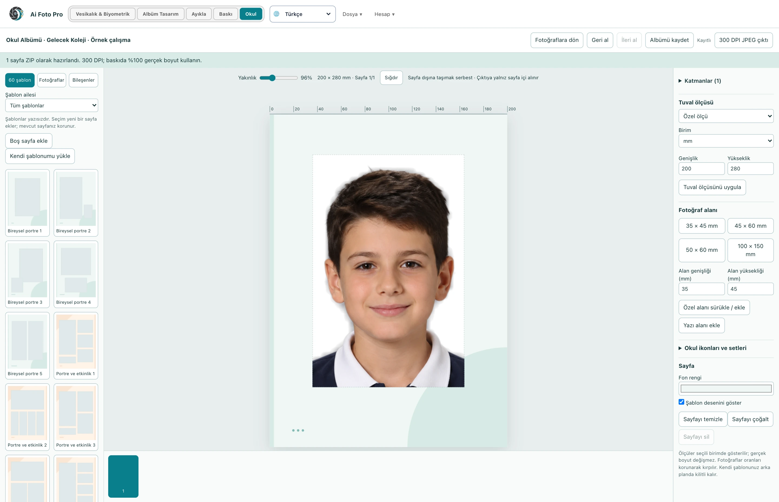Click the Ai Foto Pro logo icon
This screenshot has width=779, height=502.
(x=16, y=14)
